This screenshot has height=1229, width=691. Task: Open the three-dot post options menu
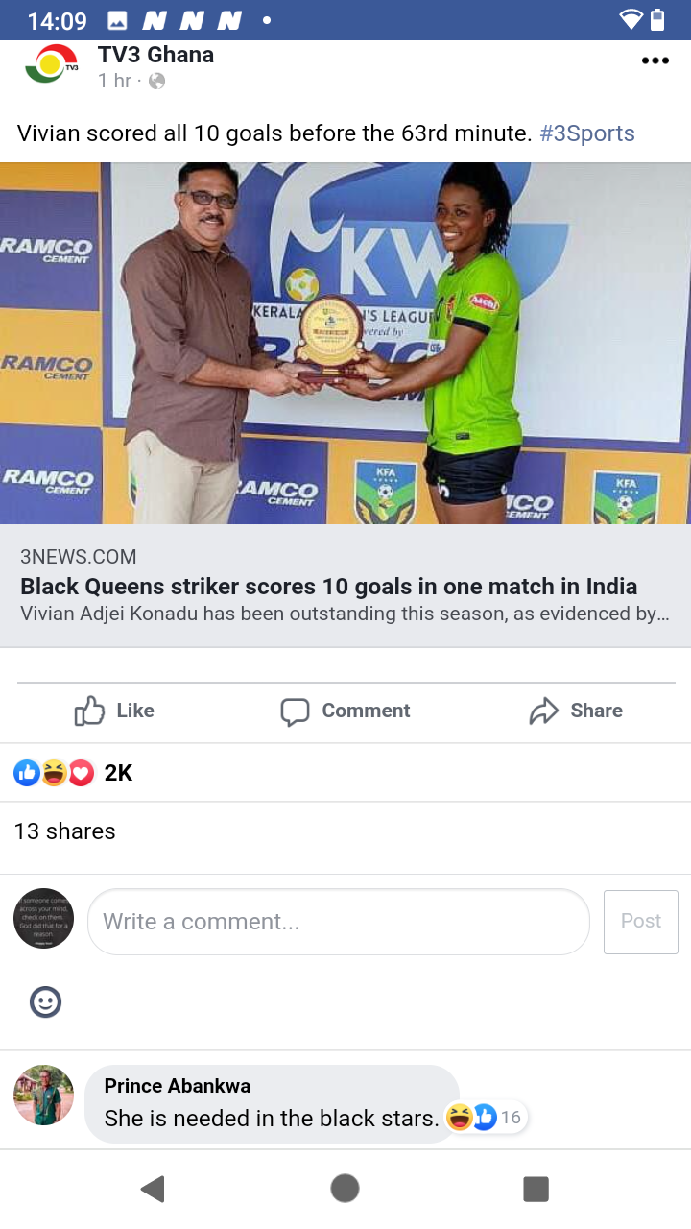[655, 60]
